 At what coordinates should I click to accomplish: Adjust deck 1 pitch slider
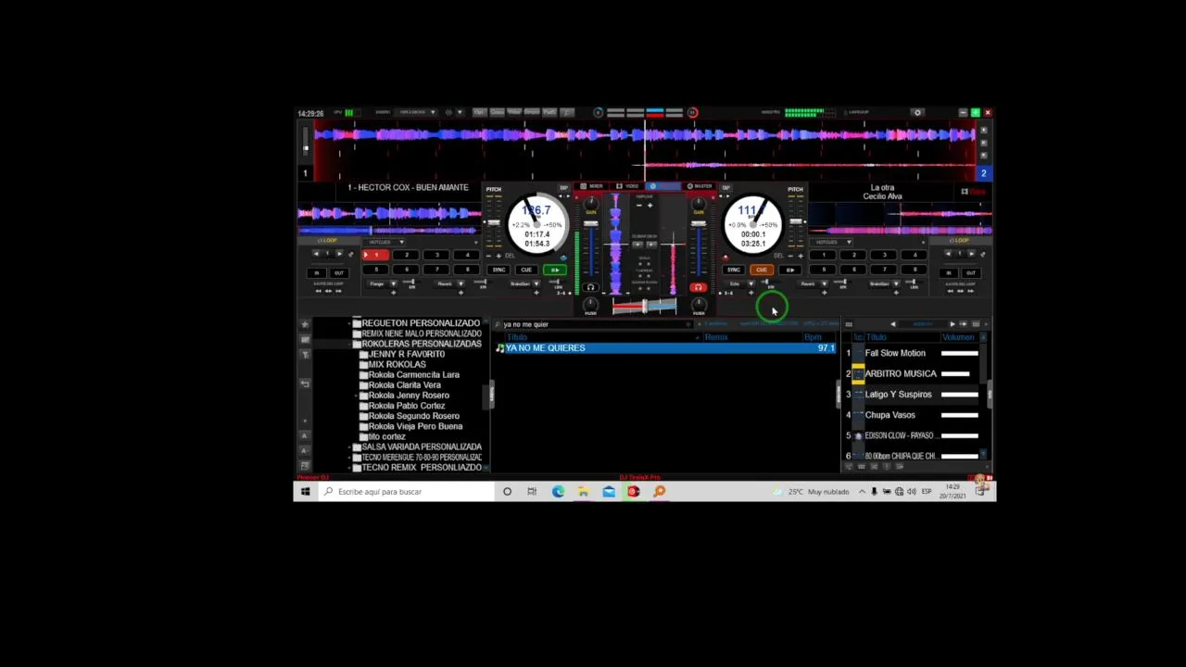[x=494, y=223]
